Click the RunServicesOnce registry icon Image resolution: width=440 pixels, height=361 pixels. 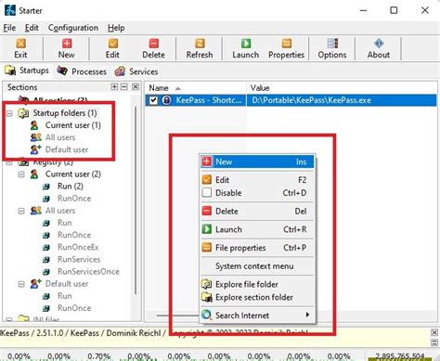point(46,272)
